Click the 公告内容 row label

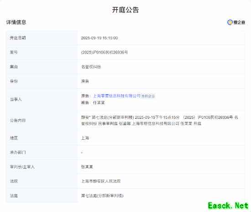pos(18,121)
